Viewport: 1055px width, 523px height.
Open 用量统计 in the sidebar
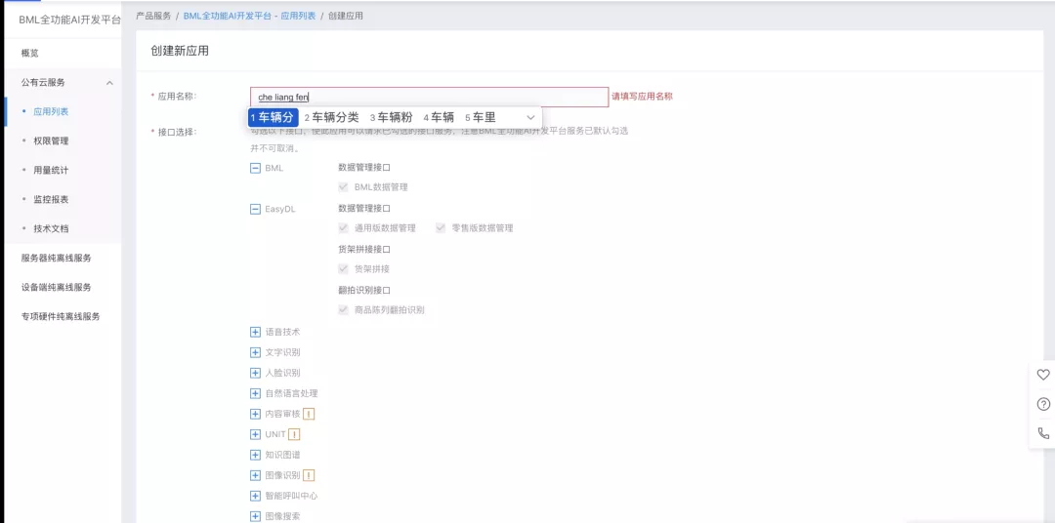[x=51, y=170]
